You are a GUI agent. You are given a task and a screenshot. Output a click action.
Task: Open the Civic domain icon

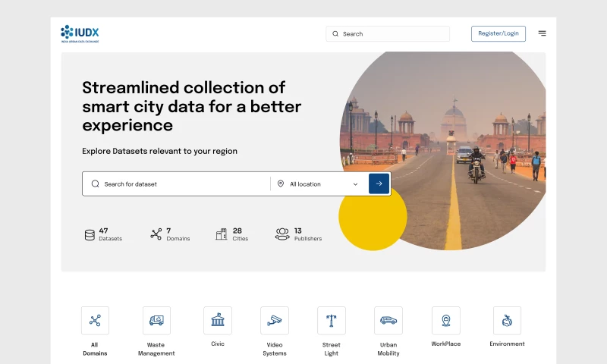pos(218,321)
